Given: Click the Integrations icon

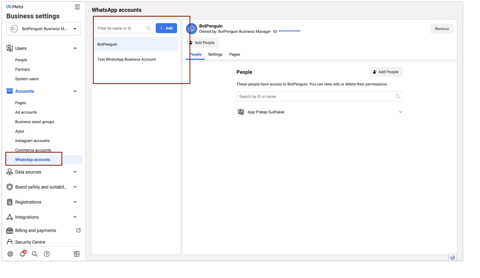Looking at the screenshot, I should 10,217.
